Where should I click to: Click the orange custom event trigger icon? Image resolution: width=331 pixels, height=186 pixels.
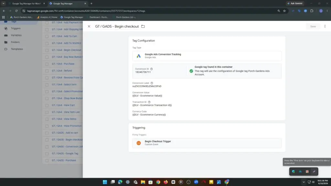point(138,143)
